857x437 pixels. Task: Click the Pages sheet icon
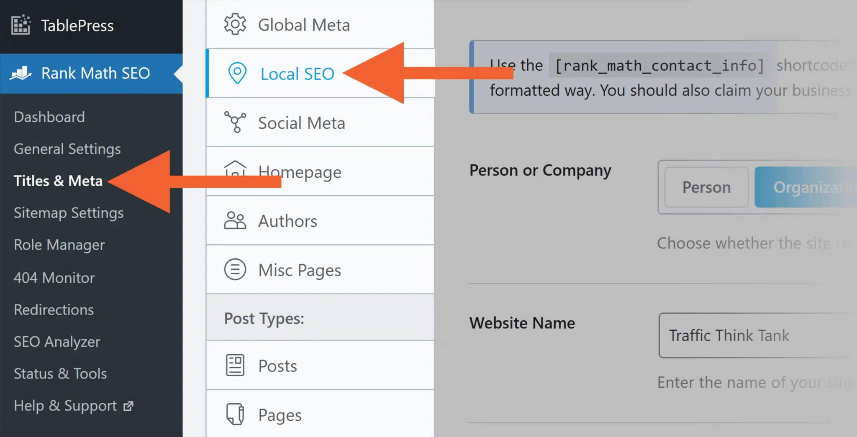coord(235,414)
